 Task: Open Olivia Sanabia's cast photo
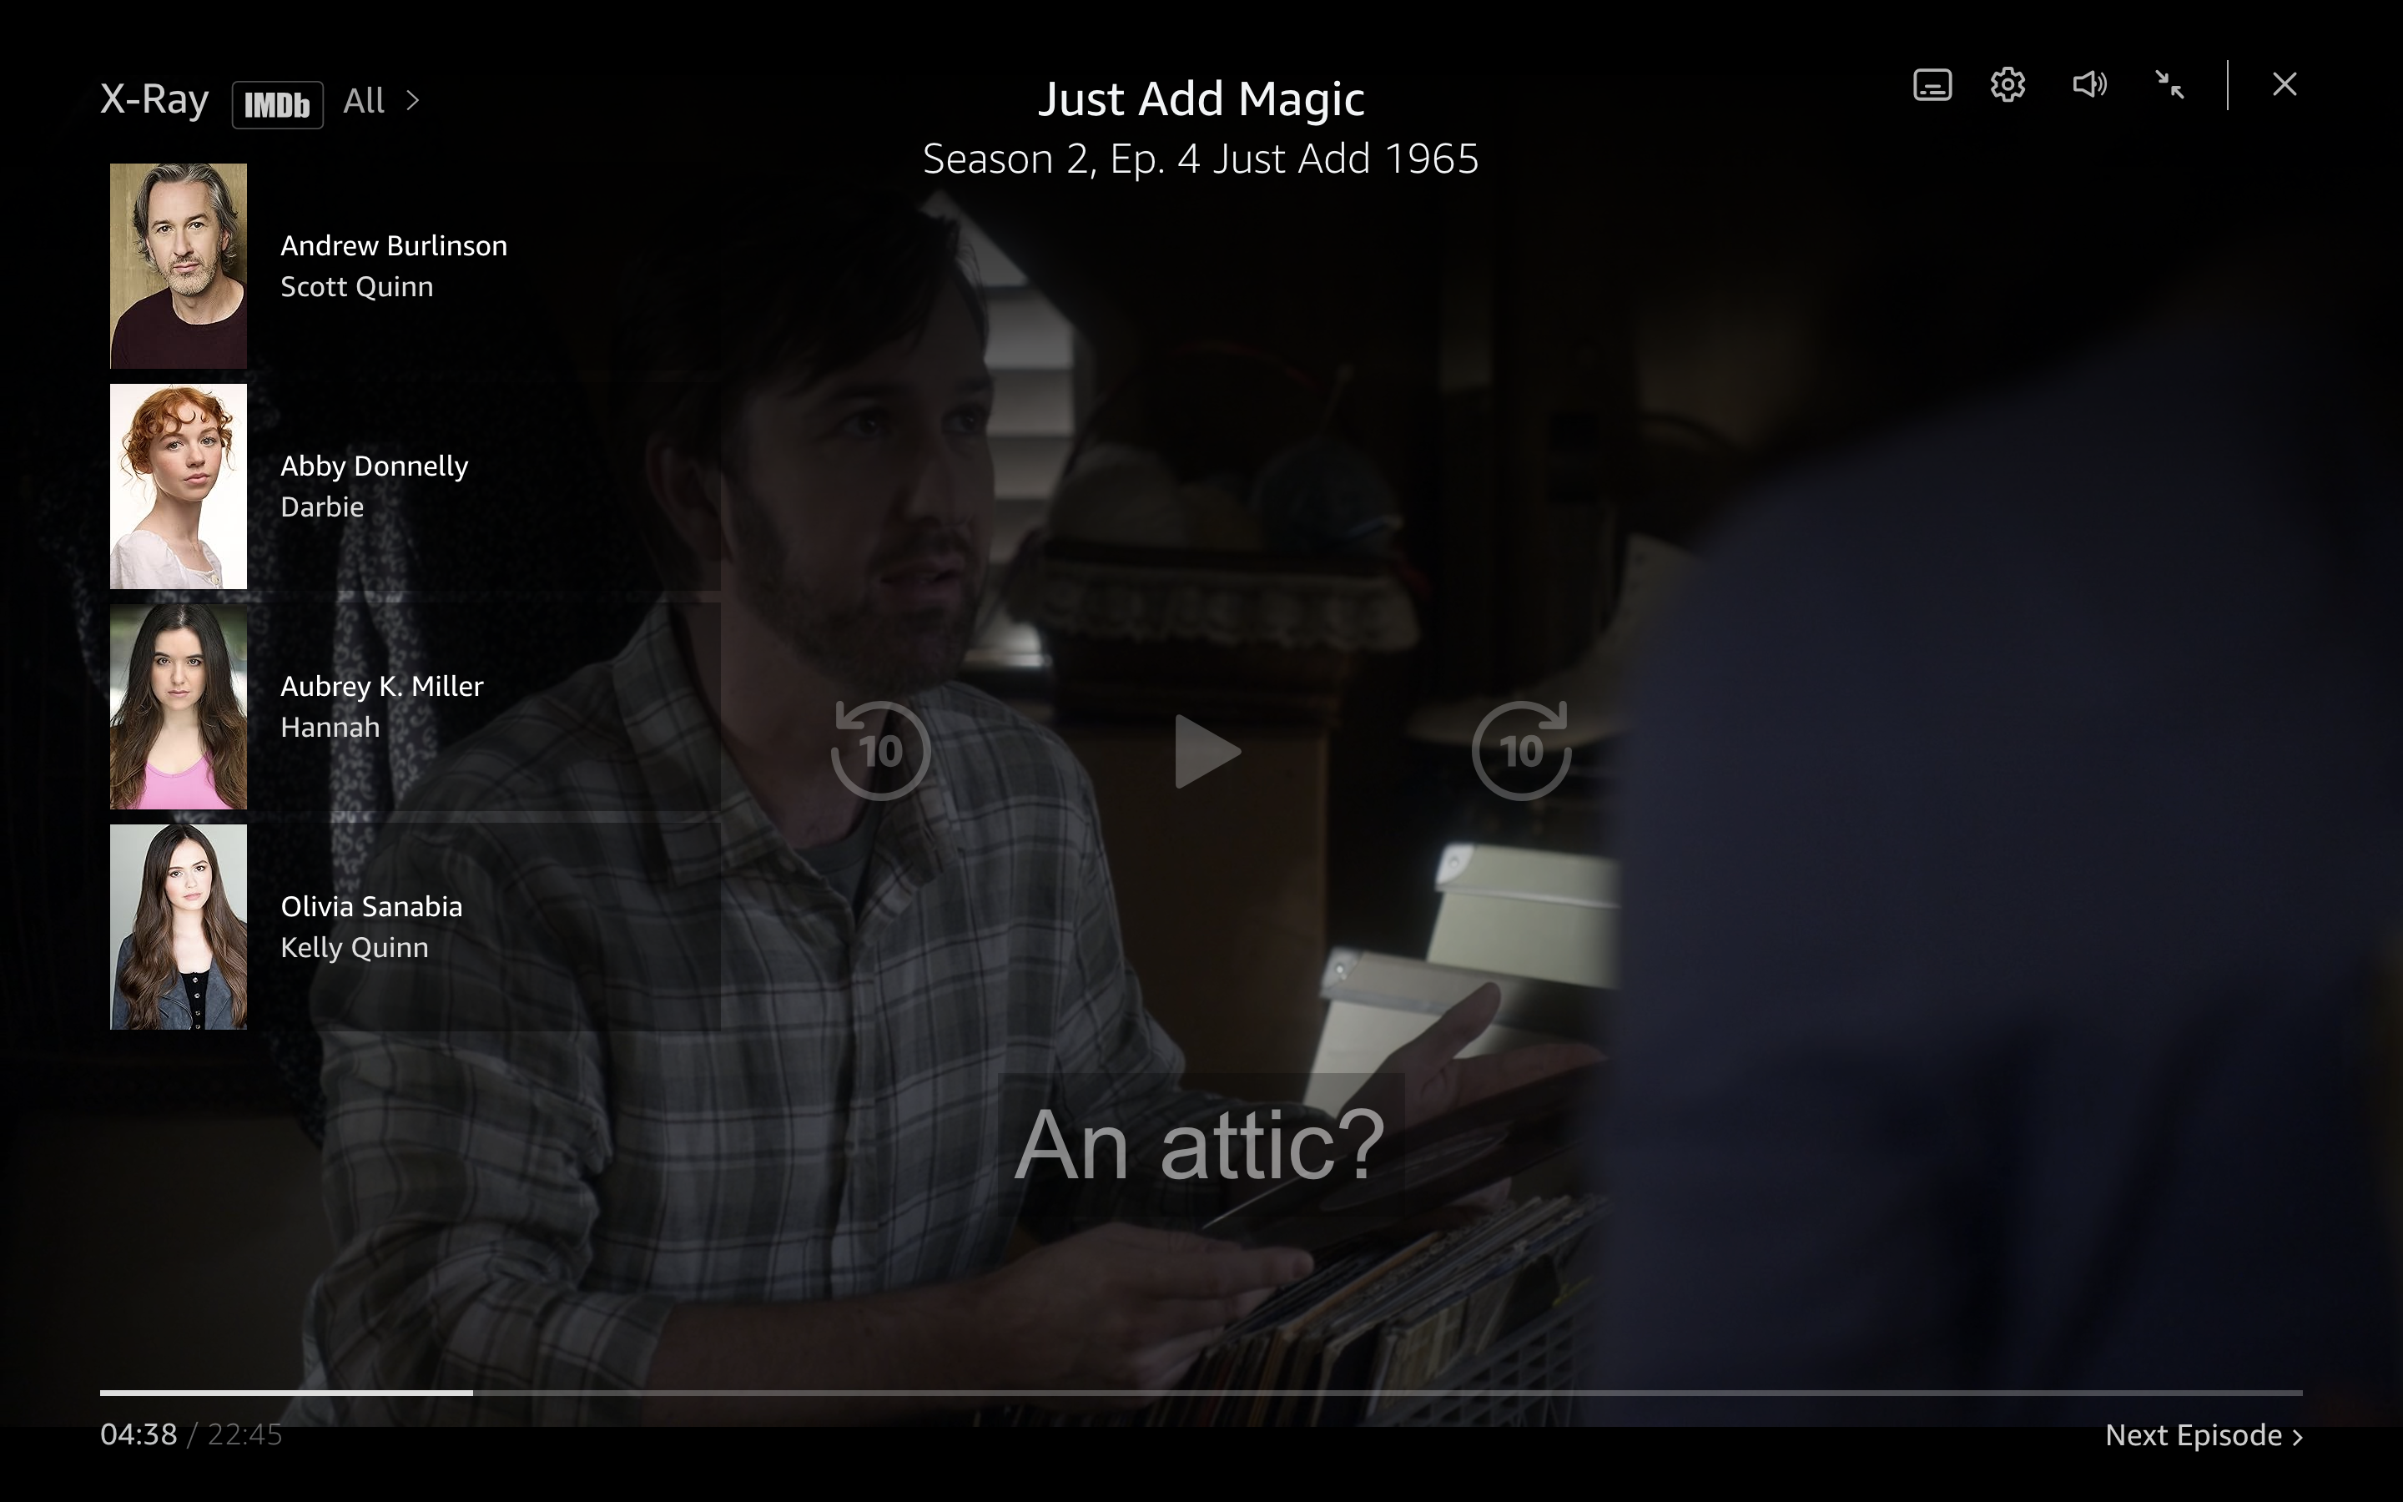[x=179, y=926]
